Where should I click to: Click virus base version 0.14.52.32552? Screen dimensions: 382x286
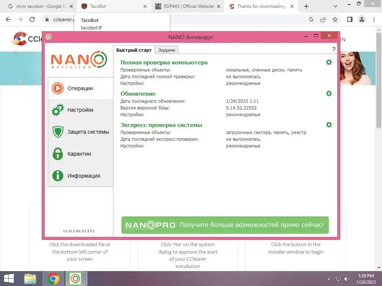[241, 108]
